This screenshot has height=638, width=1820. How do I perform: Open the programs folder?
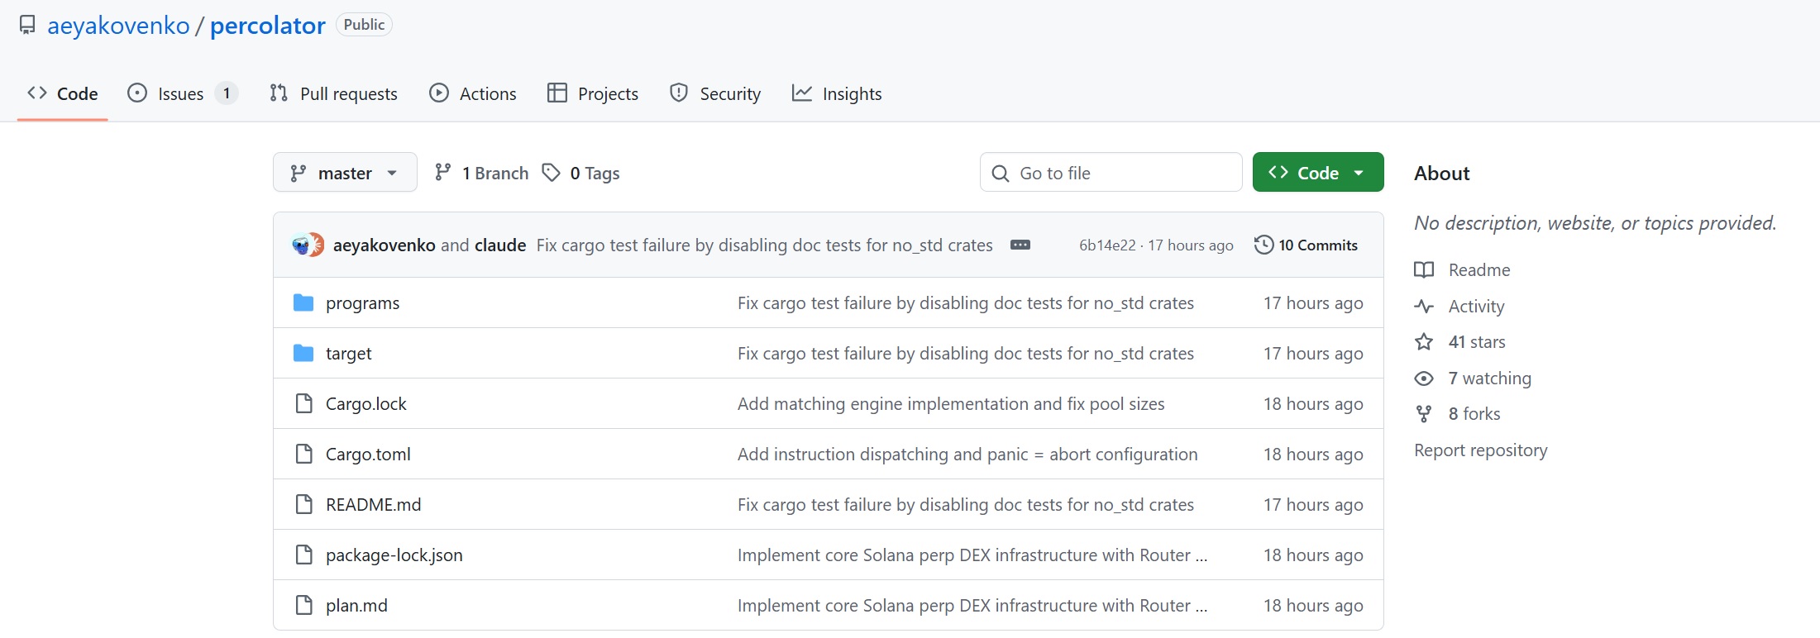pos(362,303)
